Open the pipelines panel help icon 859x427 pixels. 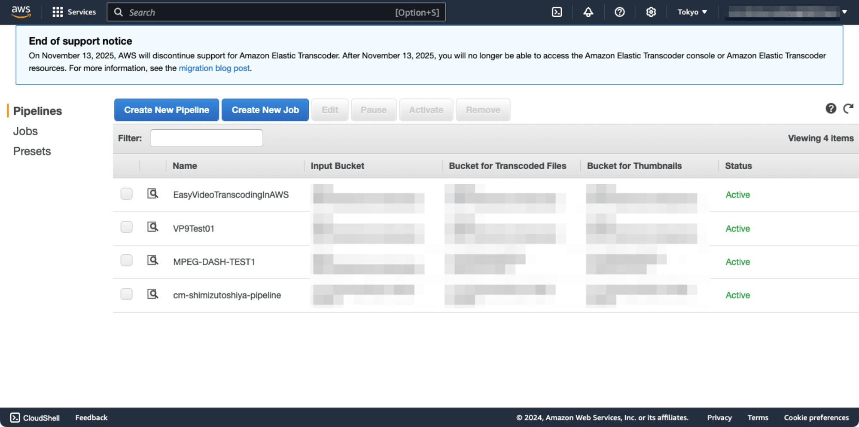(x=831, y=108)
